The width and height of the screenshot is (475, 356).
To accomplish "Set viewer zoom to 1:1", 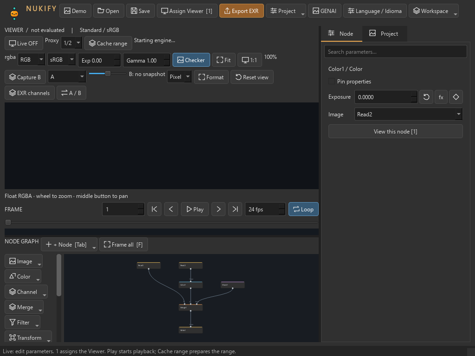I will pyautogui.click(x=250, y=60).
